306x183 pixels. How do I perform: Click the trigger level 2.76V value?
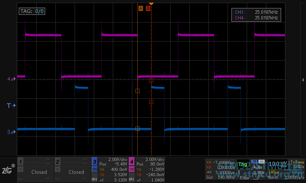(x=259, y=173)
